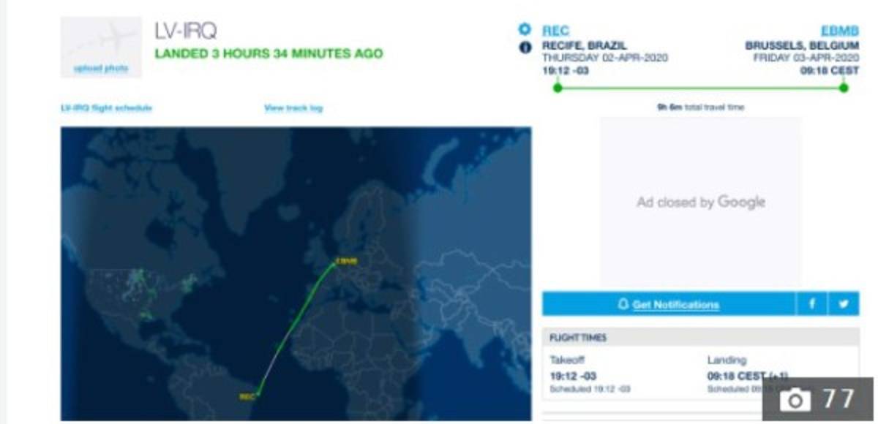Open the REC origin airport link
This screenshot has height=424, width=878.
555,31
